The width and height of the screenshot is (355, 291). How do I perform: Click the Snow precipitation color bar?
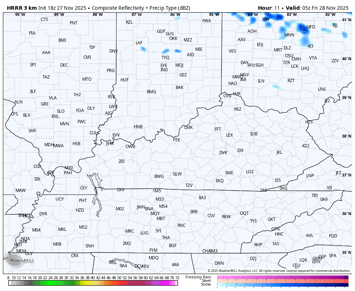tap(282, 285)
